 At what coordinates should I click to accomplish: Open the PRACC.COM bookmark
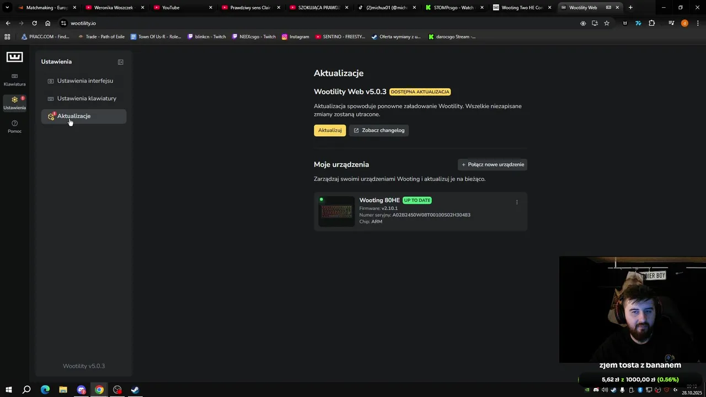tap(45, 36)
